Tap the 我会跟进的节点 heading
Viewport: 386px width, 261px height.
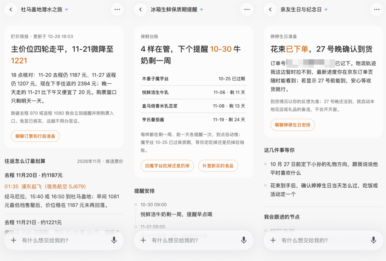point(282,217)
